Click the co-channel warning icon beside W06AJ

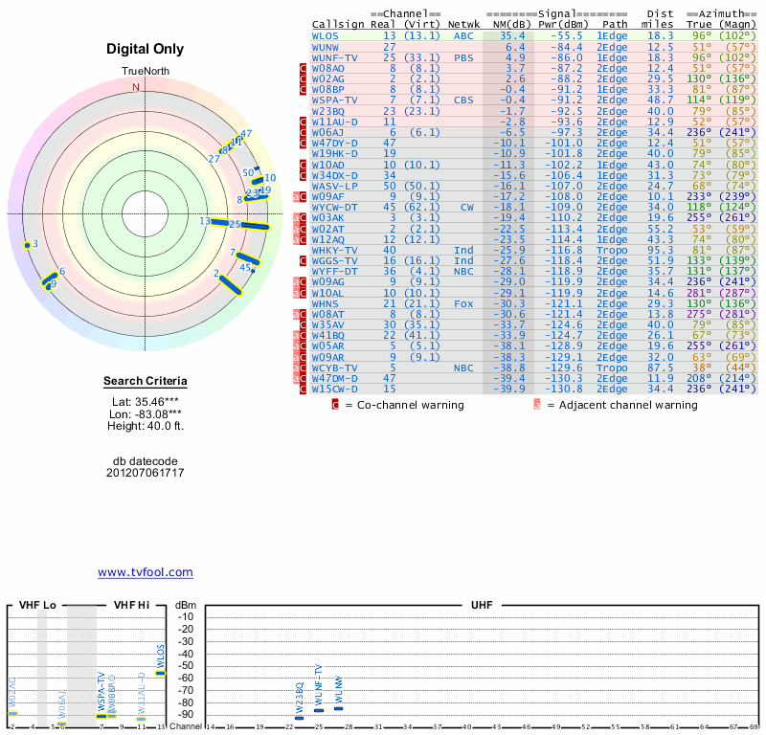303,132
